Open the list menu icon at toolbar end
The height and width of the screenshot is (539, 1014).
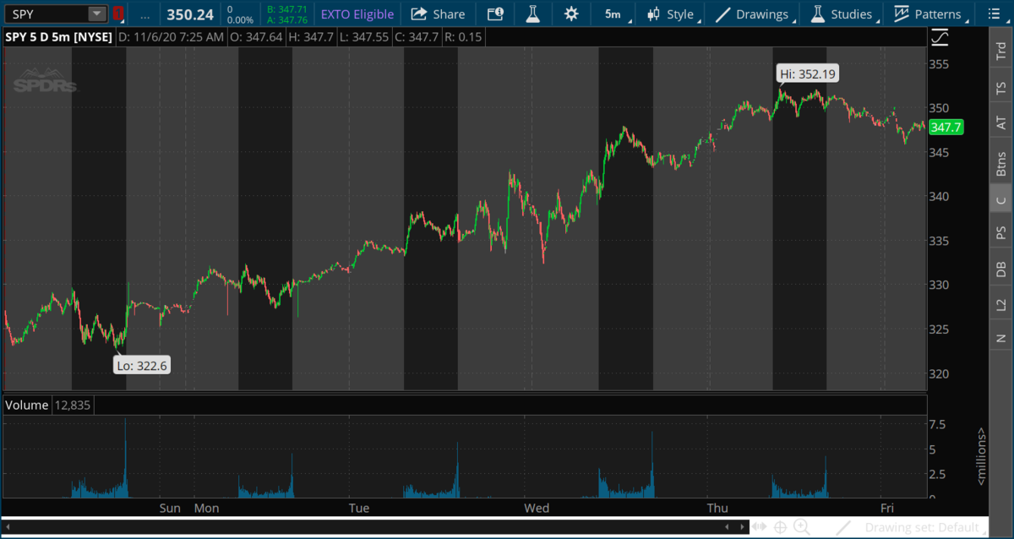pos(993,14)
